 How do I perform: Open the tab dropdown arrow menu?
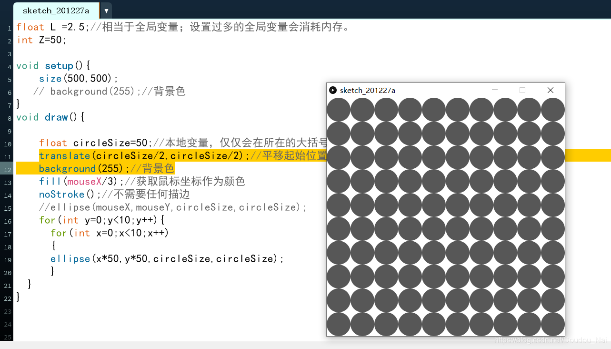tap(106, 10)
